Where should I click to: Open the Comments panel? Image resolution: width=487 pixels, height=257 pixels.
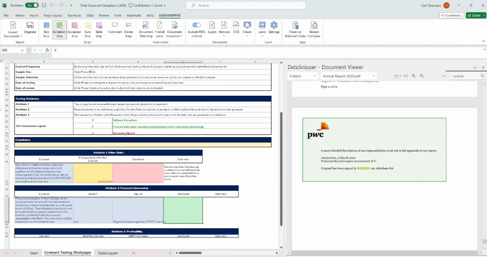[451, 15]
